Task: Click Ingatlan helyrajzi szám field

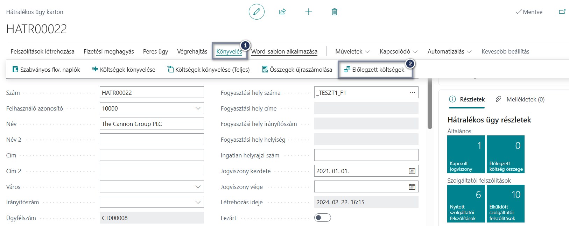Action: click(x=366, y=155)
